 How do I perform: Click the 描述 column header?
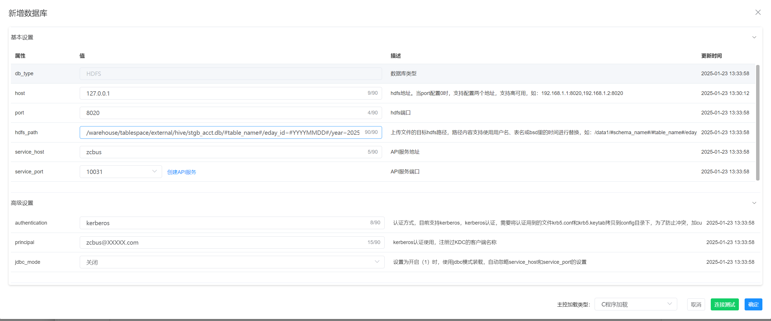point(395,56)
